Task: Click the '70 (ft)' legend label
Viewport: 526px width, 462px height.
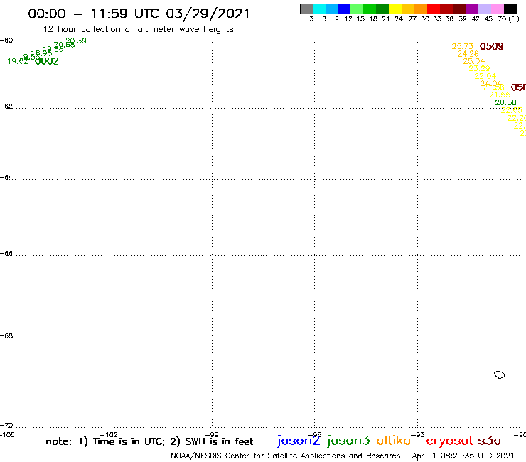Action: coord(508,18)
